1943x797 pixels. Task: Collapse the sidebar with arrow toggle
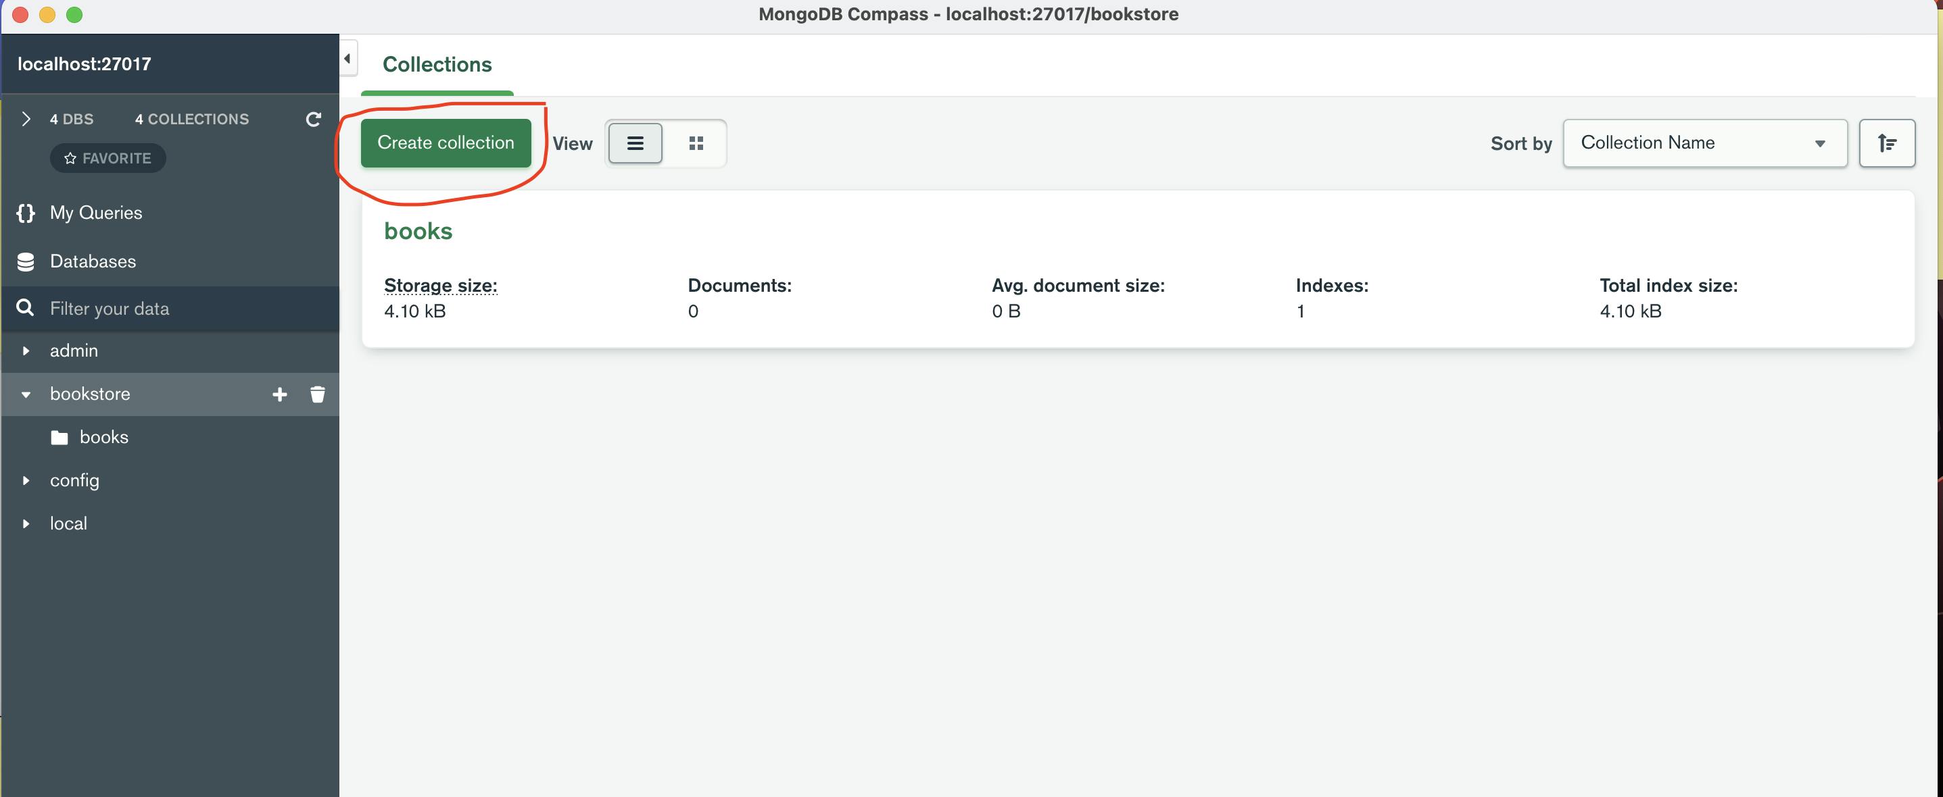coord(347,59)
